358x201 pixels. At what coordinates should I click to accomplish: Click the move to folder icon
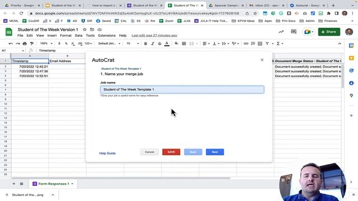[92, 30]
